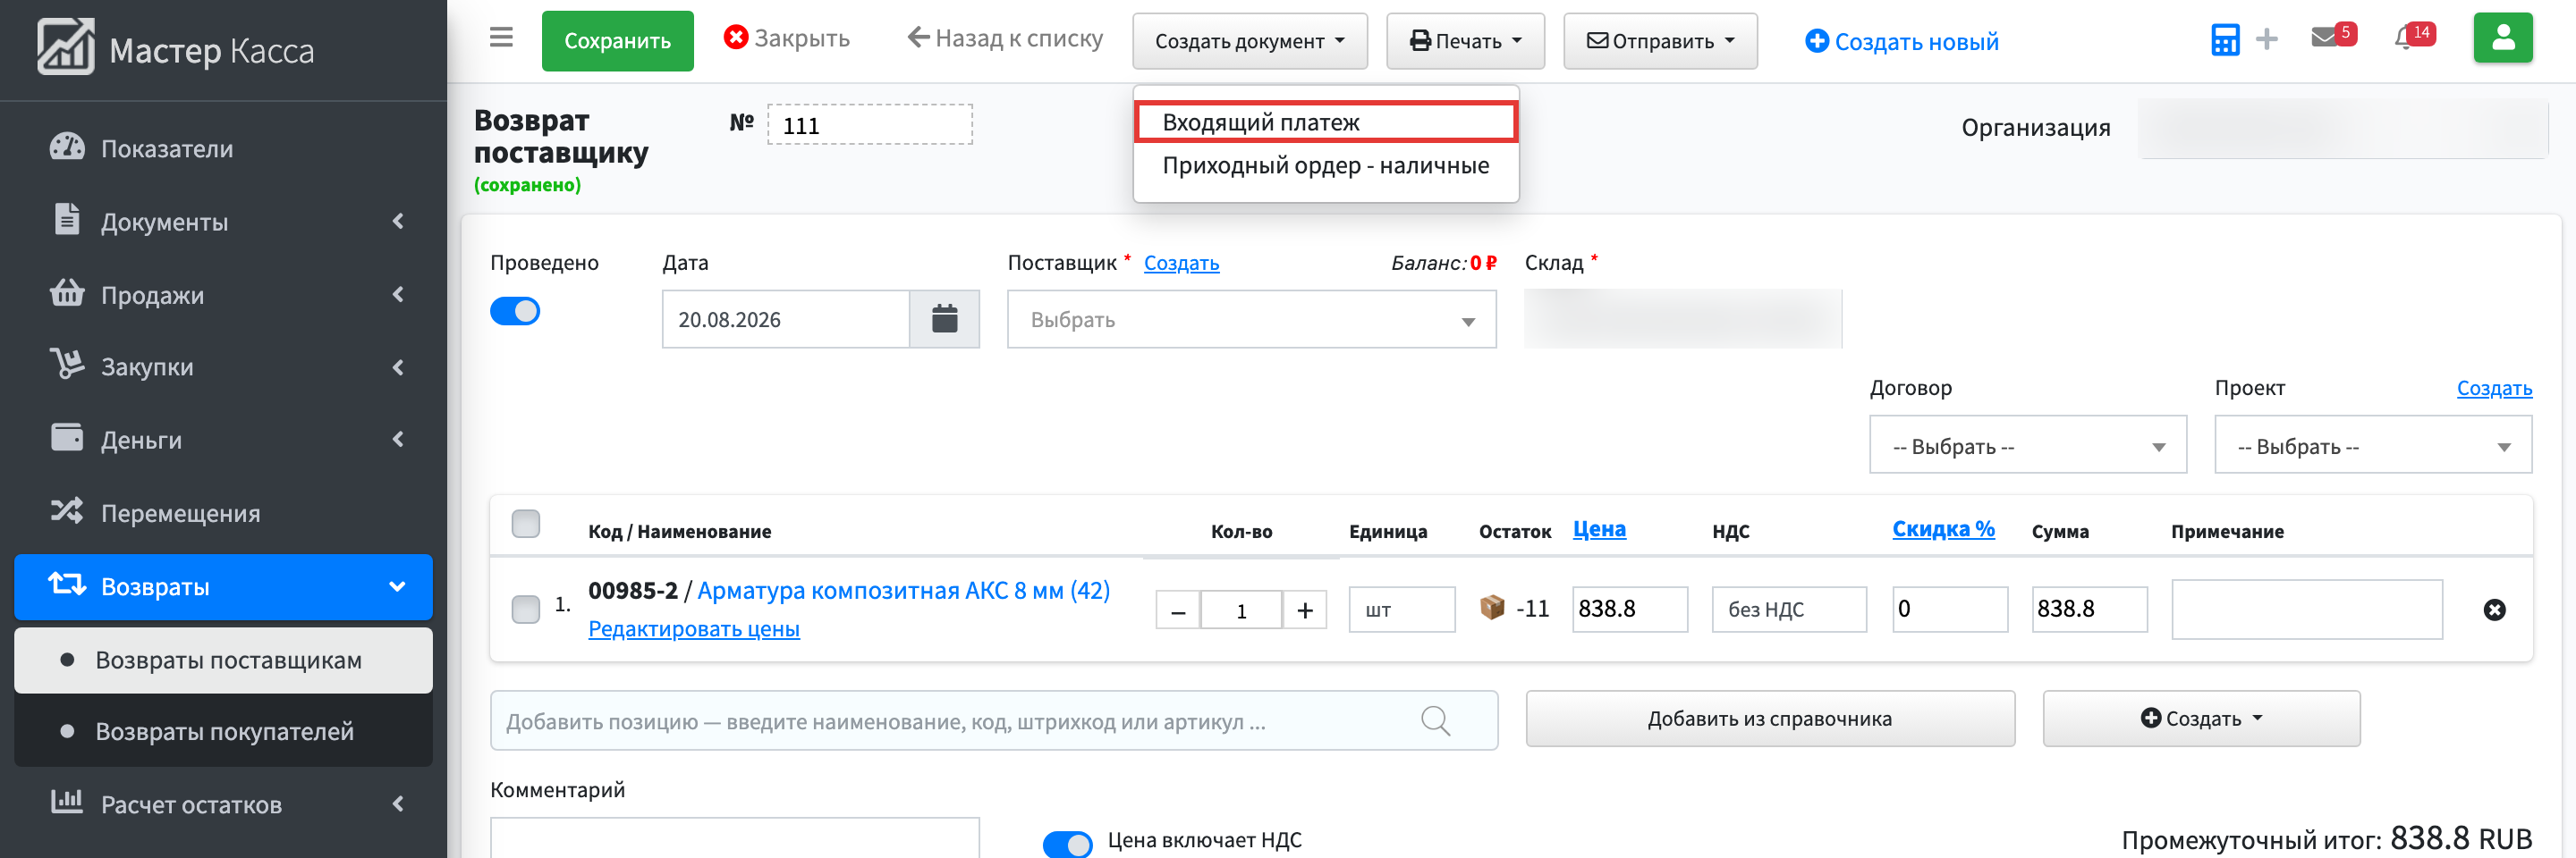The height and width of the screenshot is (858, 2576).
Task: Open messages envelope with 5 badge
Action: (x=2333, y=37)
